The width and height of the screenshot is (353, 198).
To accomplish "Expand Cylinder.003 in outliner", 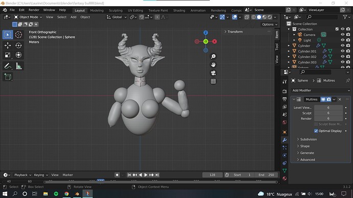I will click(289, 62).
